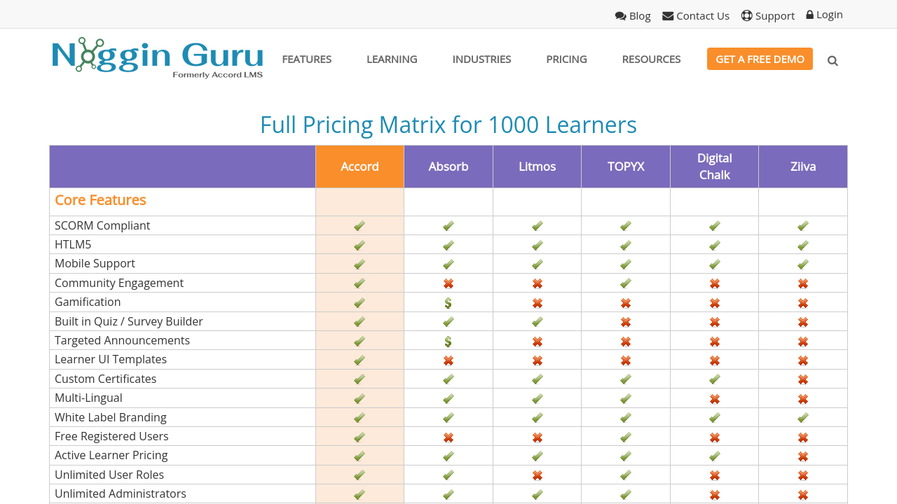
Task: Click the Login link
Action: tap(824, 15)
